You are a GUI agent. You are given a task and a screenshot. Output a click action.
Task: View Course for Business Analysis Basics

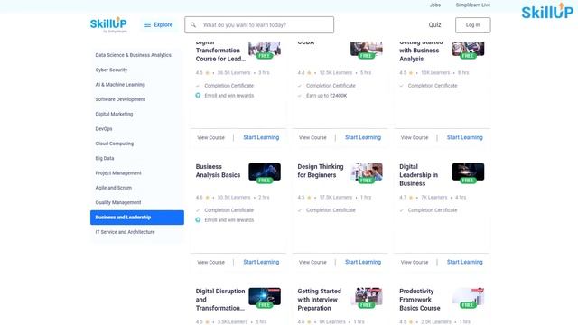pos(210,262)
